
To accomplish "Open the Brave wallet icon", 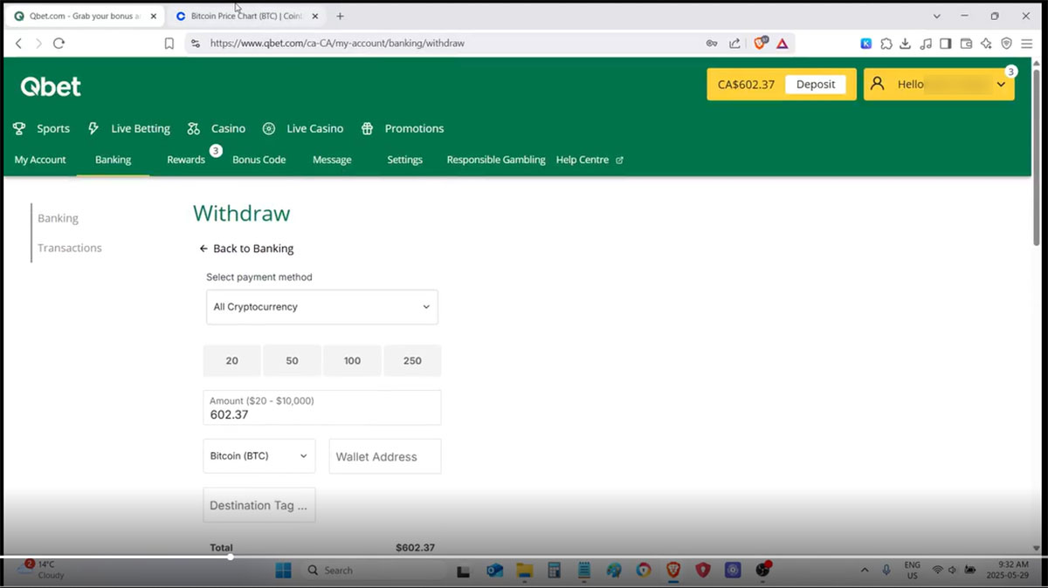I will click(x=966, y=43).
